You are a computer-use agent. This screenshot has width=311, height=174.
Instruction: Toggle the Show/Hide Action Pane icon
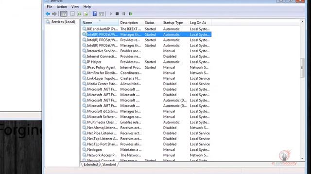[x=102, y=14]
